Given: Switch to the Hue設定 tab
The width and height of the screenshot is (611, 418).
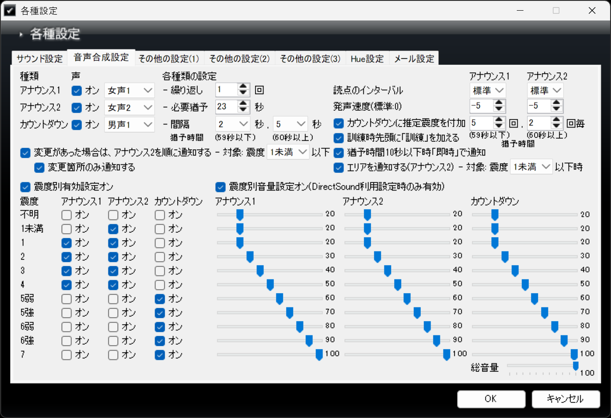Looking at the screenshot, I should click(x=367, y=59).
